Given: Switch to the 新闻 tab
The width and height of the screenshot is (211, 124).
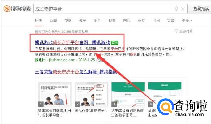Looking at the screenshot, I should [53, 20].
